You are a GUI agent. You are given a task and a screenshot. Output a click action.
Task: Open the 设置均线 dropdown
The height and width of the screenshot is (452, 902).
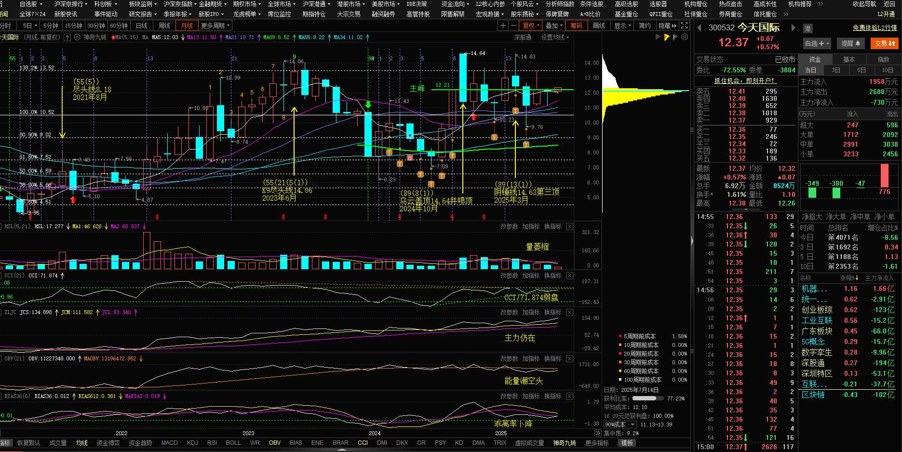pos(555,37)
